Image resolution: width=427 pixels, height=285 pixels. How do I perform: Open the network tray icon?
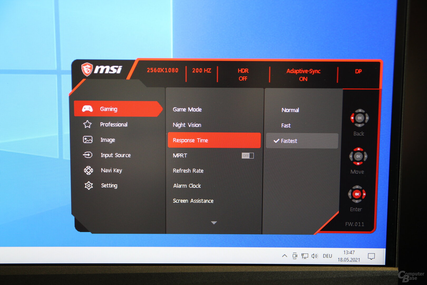click(x=305, y=256)
